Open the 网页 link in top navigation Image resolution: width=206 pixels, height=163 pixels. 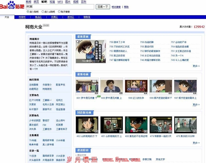pos(36,2)
